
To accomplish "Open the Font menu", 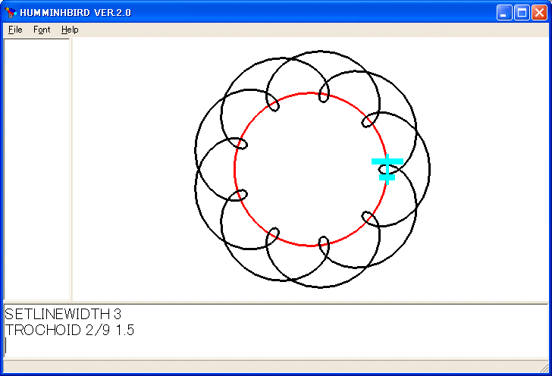I will click(42, 30).
